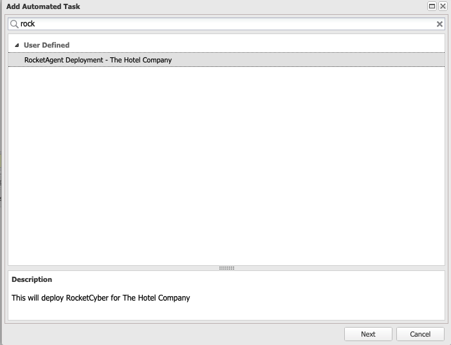Screen dimensions: 451x345
Task: Click the Add Automated Task title
Action: (43, 6)
